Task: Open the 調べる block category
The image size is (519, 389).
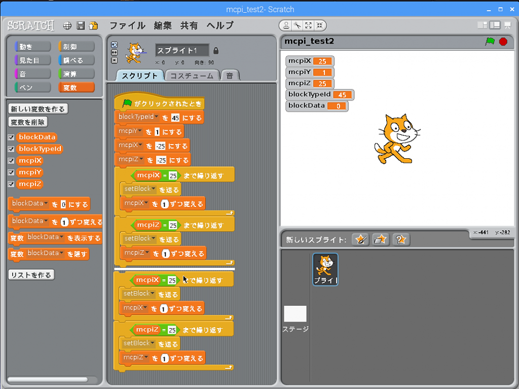Action: coord(77,60)
